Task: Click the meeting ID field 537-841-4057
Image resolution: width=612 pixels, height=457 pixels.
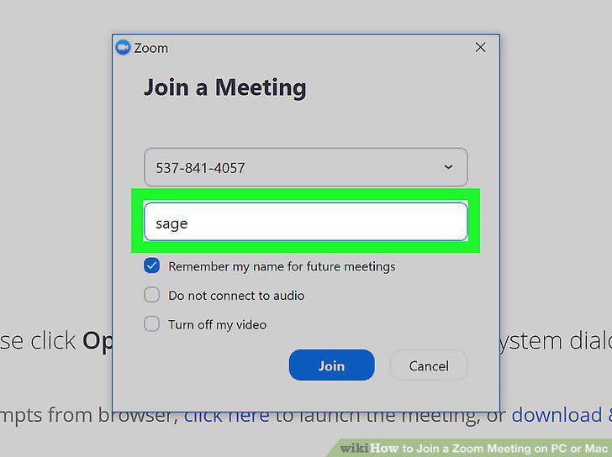Action: (x=306, y=167)
